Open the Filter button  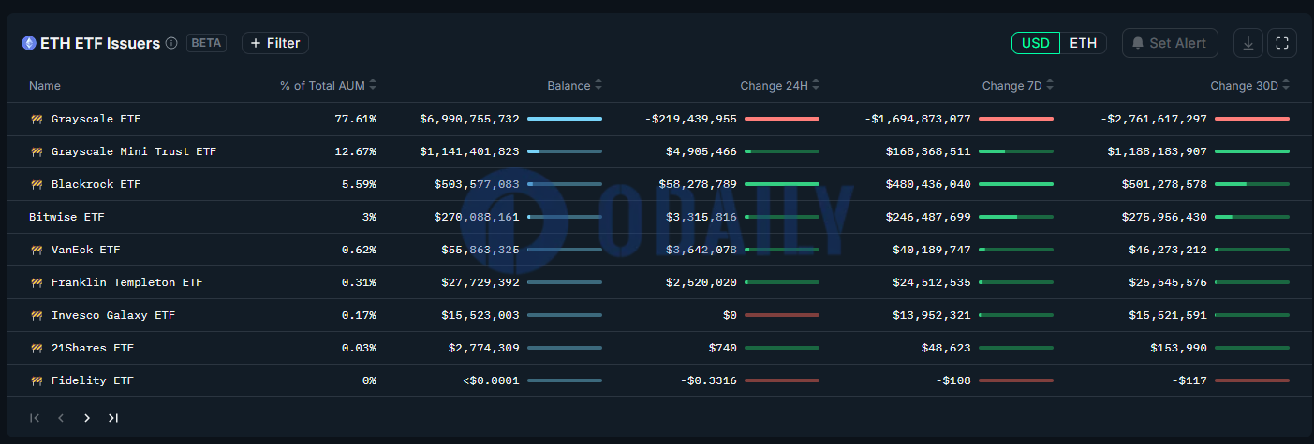tap(275, 43)
